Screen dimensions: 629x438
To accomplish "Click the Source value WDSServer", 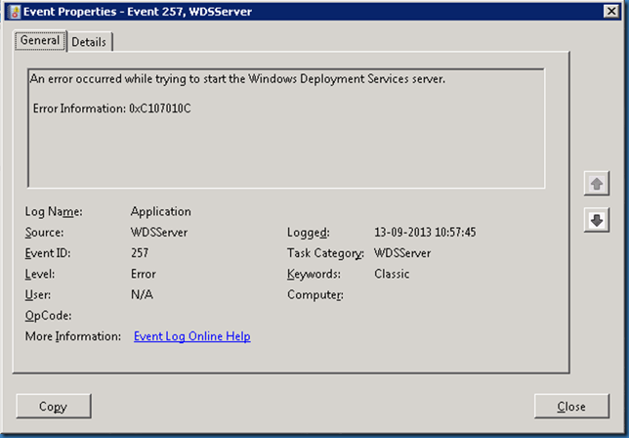I will pos(159,233).
